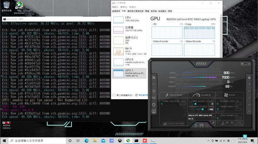Open the Mail app from taskbar
This screenshot has width=258, height=144.
click(103, 140)
